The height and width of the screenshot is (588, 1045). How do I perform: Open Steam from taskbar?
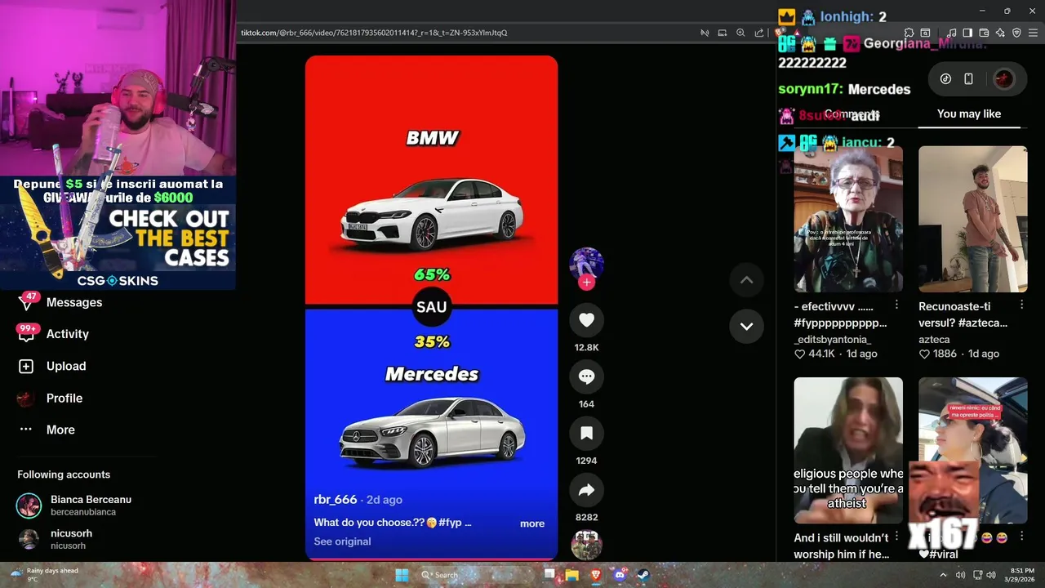[643, 575]
